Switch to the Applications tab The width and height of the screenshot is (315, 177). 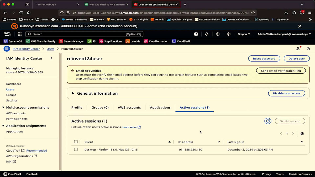(160, 108)
